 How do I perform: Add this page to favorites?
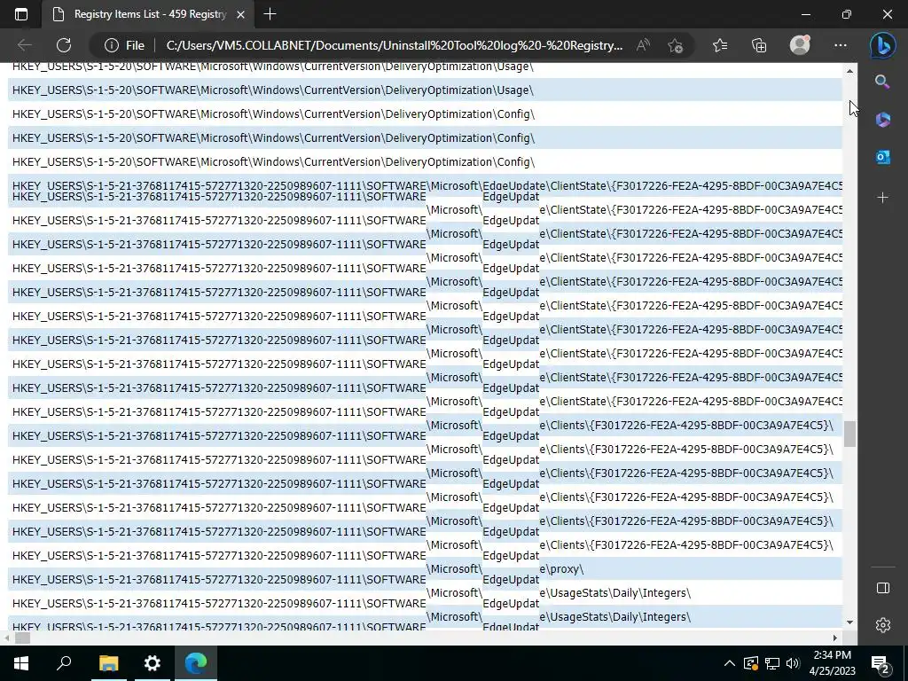coord(675,45)
